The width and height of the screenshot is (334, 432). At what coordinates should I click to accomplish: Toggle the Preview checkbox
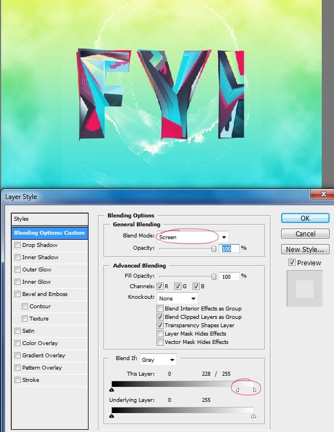tap(292, 263)
